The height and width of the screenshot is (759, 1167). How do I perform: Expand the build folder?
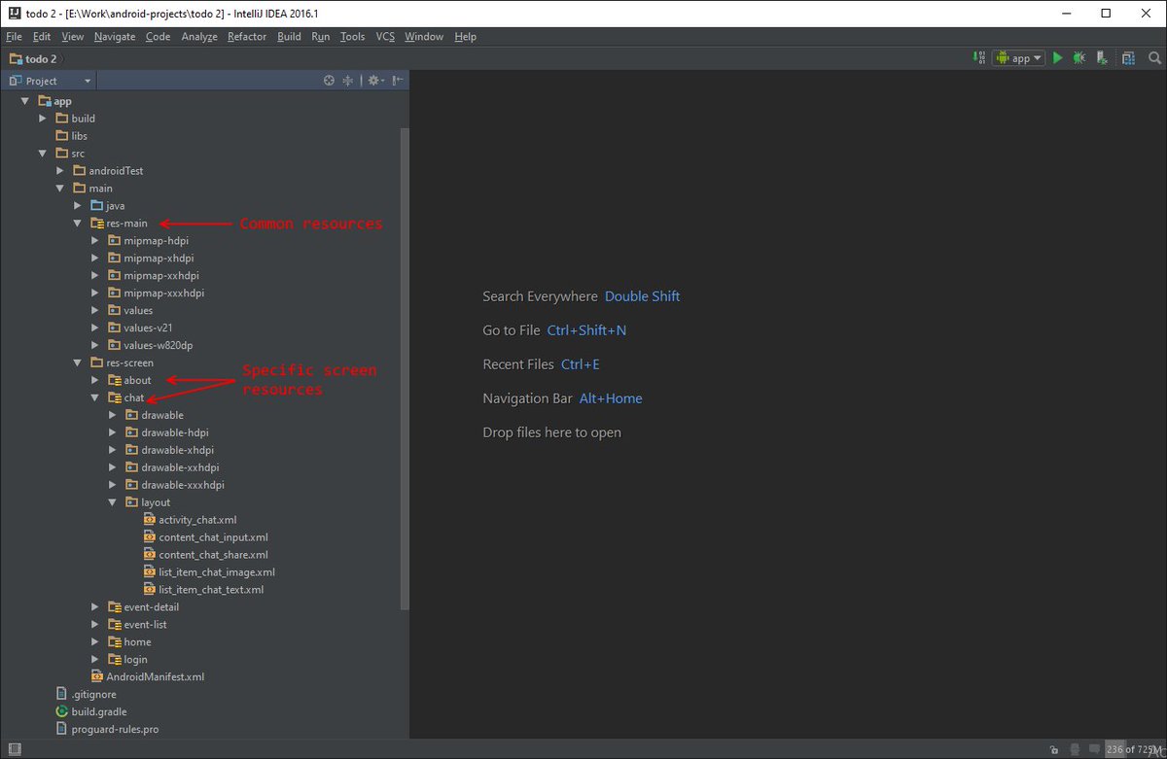(42, 119)
